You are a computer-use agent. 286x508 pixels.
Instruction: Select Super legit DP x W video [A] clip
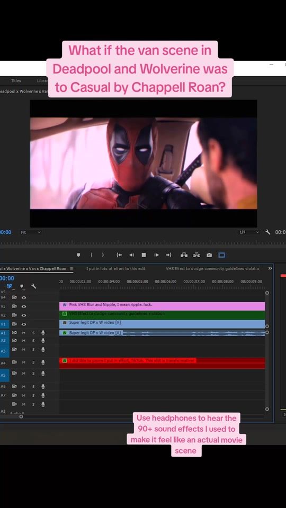pyautogui.click(x=162, y=333)
